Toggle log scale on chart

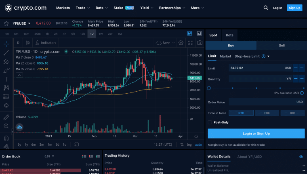pos(189,145)
